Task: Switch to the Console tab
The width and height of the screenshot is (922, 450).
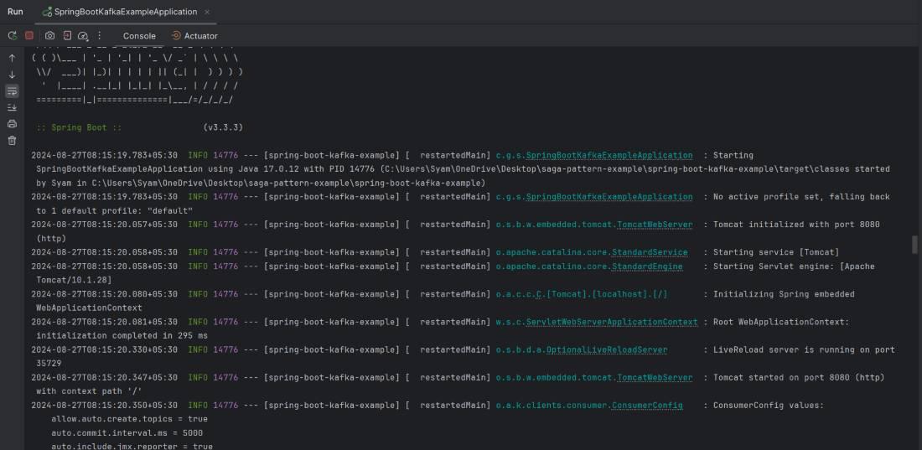Action: click(x=139, y=36)
